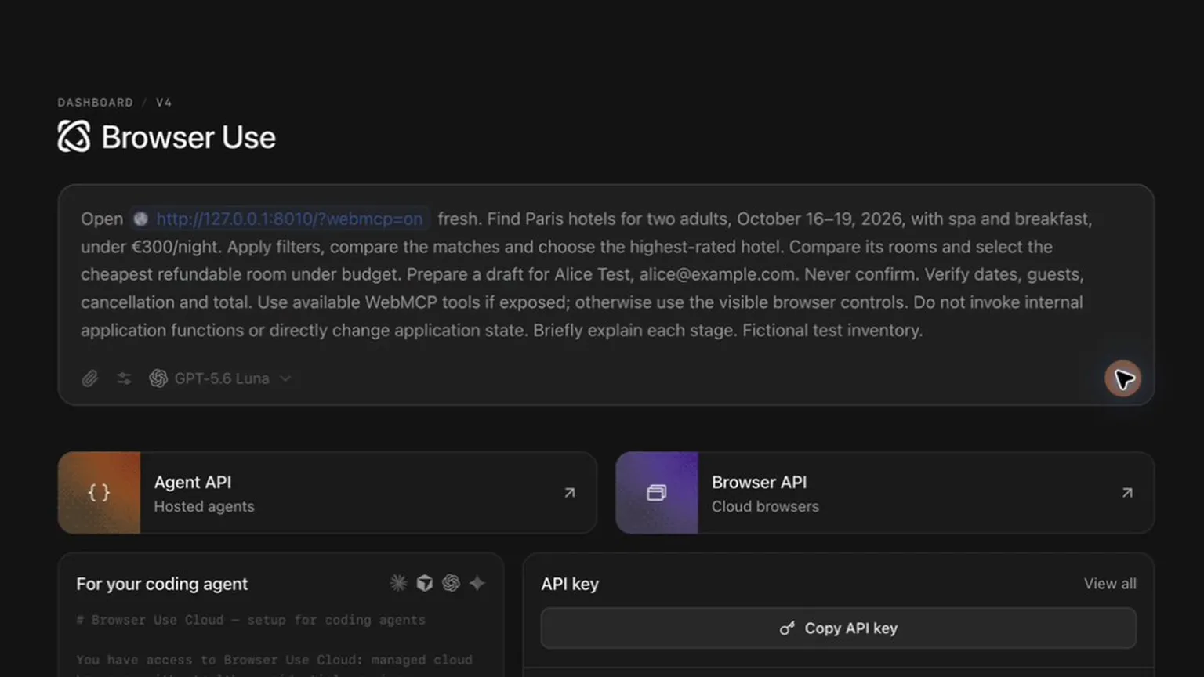Click the paperclip attach file icon
Image resolution: width=1204 pixels, height=677 pixels.
click(90, 378)
